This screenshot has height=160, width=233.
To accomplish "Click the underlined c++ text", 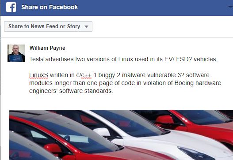I will [86, 75].
